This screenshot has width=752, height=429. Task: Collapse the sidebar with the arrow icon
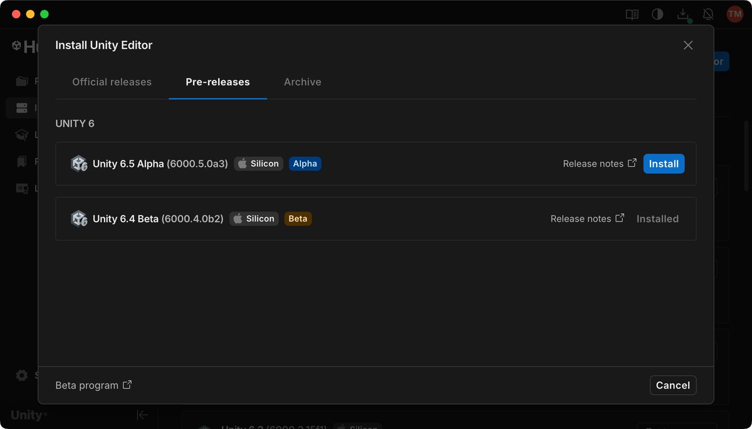(x=142, y=415)
